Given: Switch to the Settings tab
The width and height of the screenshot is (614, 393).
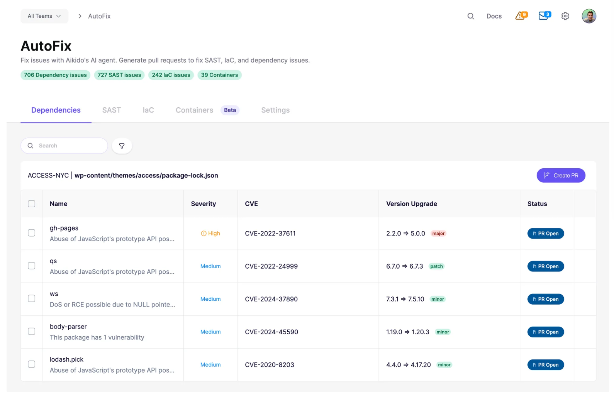Looking at the screenshot, I should coord(275,110).
